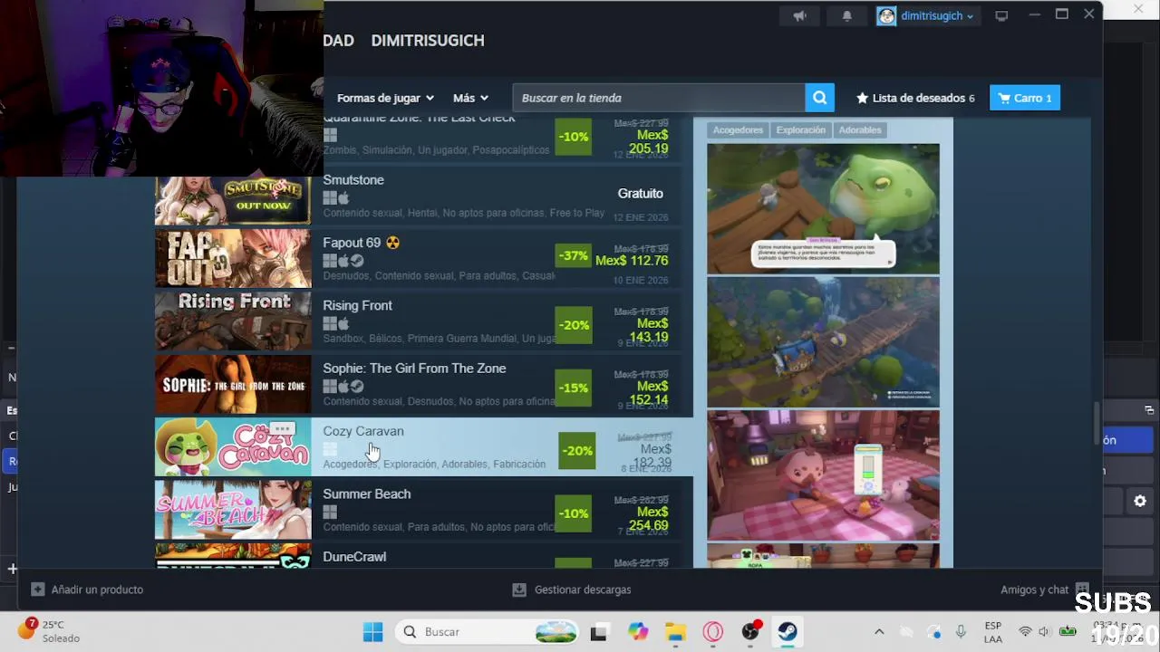
Task: Click the wishlist star icon
Action: pos(862,98)
